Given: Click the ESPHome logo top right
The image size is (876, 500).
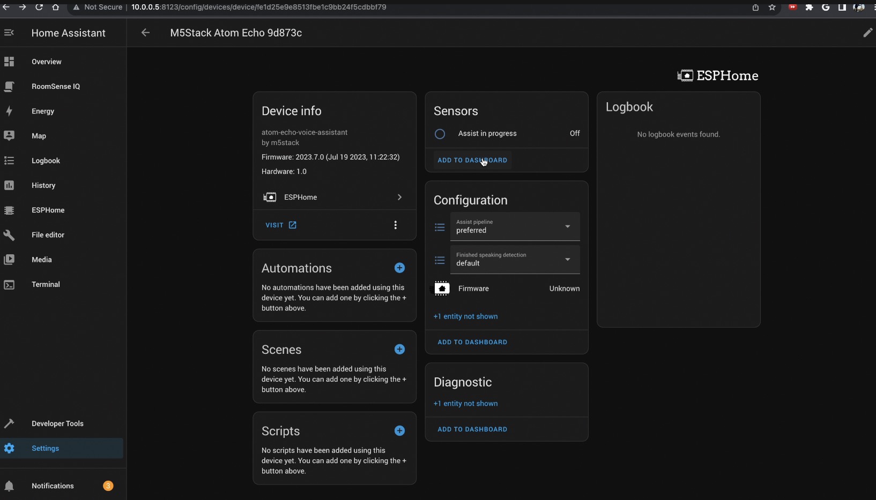Looking at the screenshot, I should point(718,75).
